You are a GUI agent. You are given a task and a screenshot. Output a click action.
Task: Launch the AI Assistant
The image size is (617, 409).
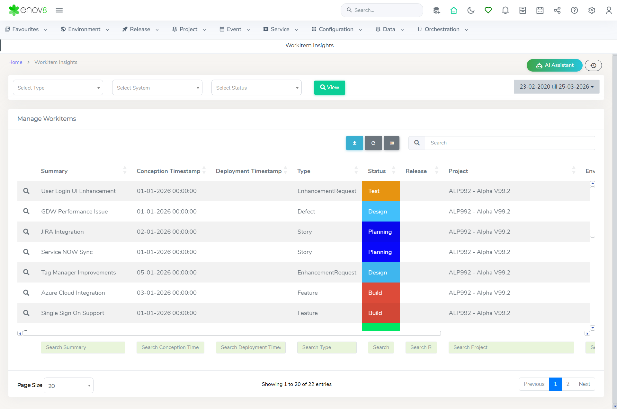(554, 65)
